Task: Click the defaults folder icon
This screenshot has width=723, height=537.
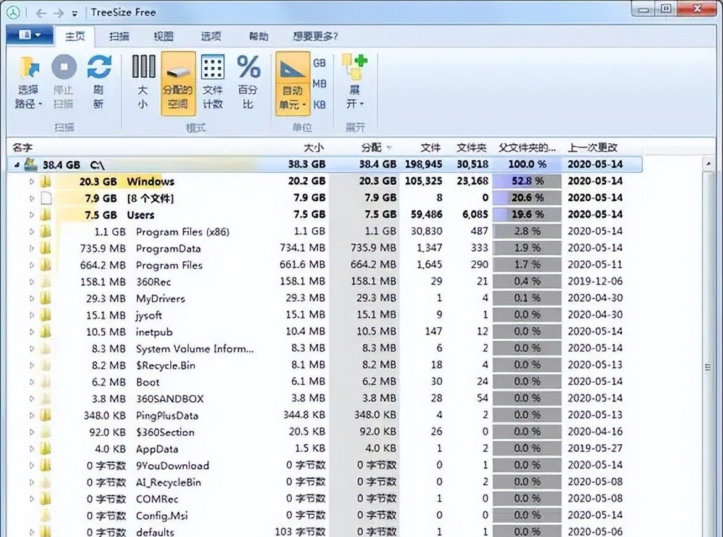Action: tap(46, 531)
